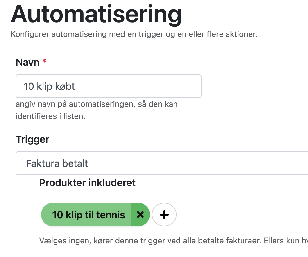Image resolution: width=308 pixels, height=257 pixels.
Task: Click the "Faktura betalt" selected trigger value
Action: click(x=57, y=163)
